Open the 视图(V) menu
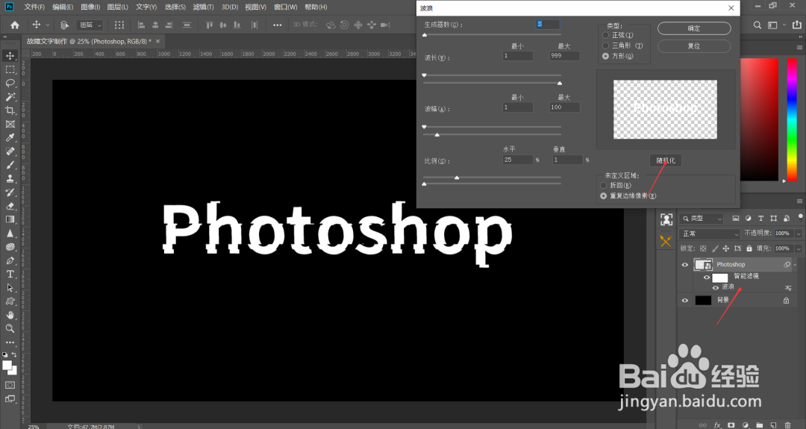Viewport: 806px width, 429px height. tap(255, 7)
